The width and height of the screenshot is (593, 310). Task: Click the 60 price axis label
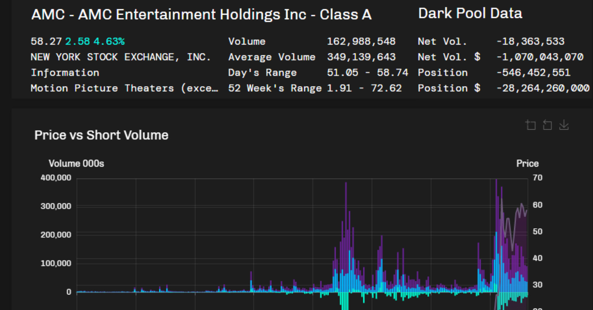coord(538,205)
